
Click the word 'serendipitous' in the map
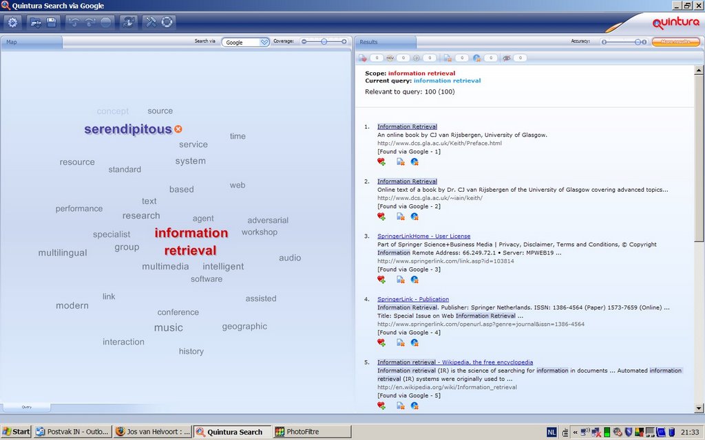(x=127, y=129)
